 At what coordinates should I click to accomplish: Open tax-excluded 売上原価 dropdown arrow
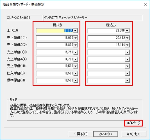click(76, 66)
